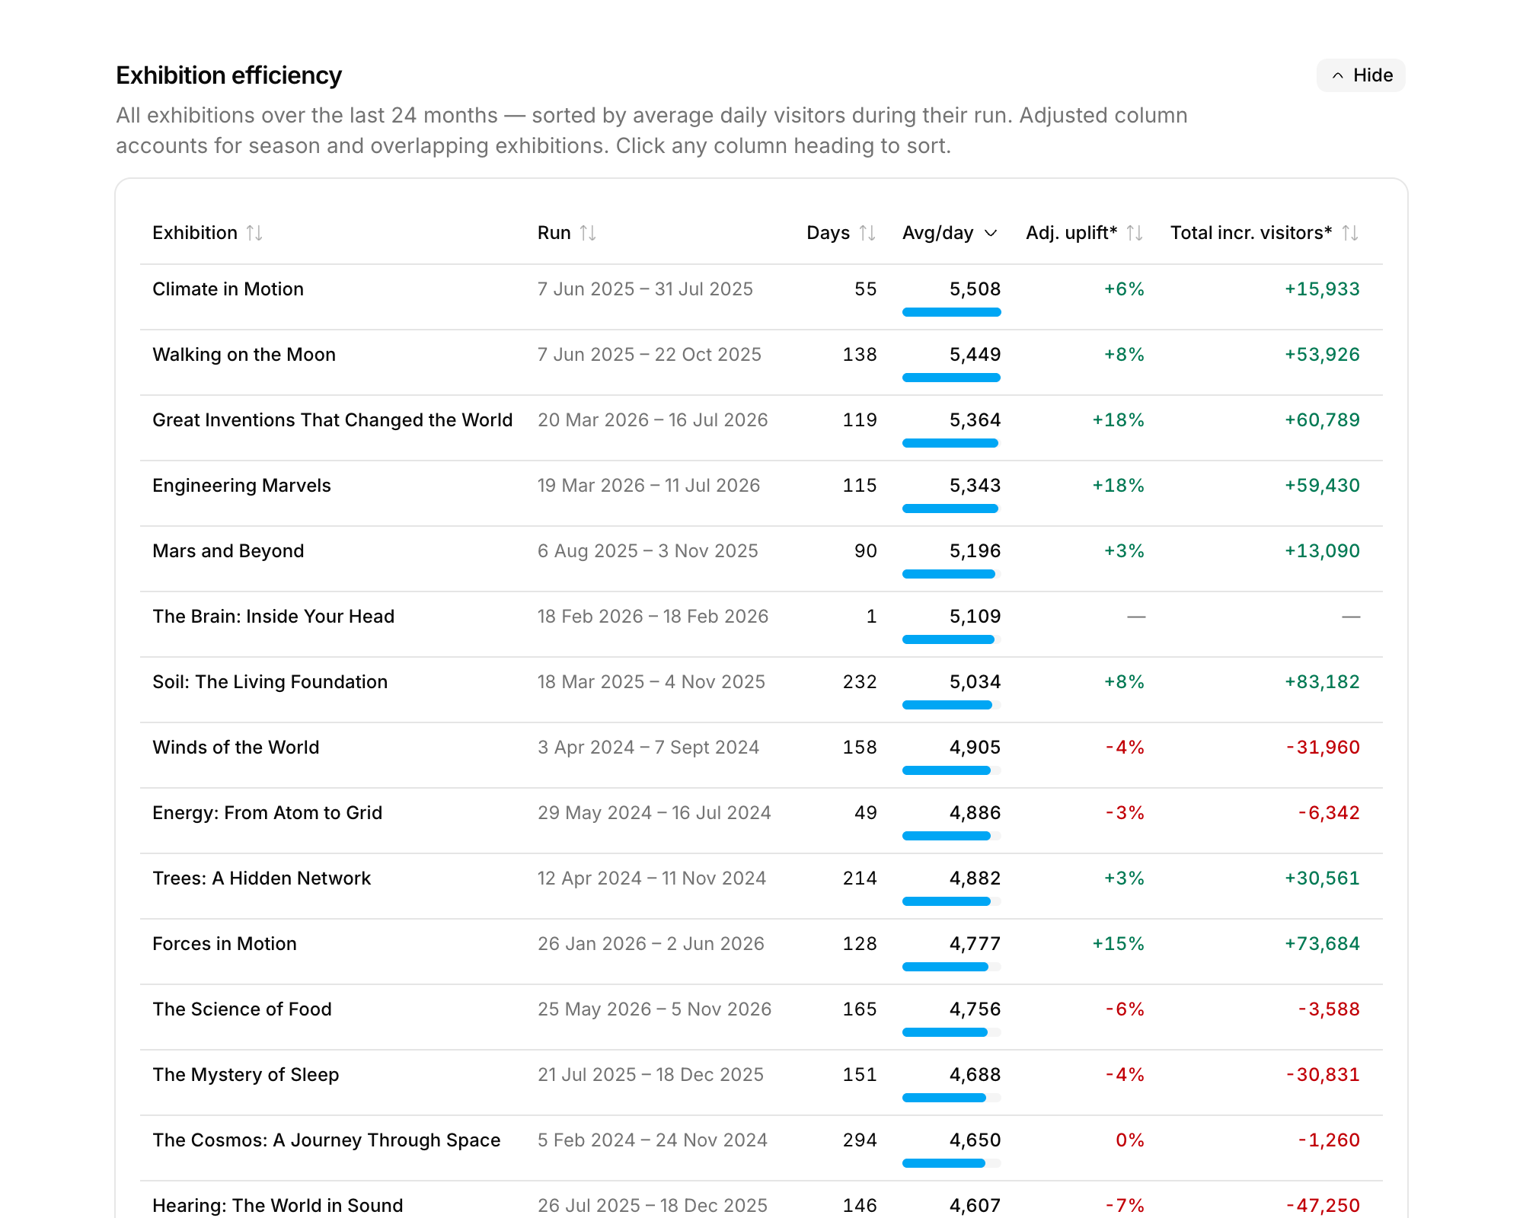
Task: Click the total visitors value -47,250
Action: (x=1323, y=1206)
